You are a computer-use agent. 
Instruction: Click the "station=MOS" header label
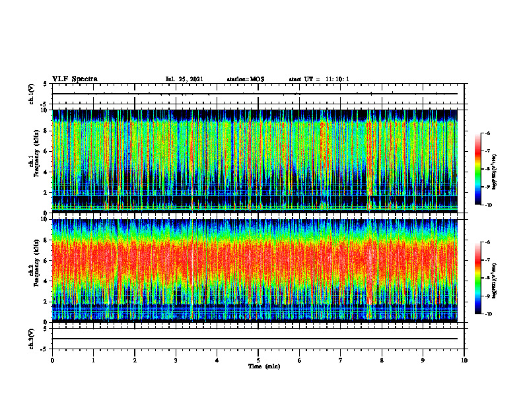[246, 79]
